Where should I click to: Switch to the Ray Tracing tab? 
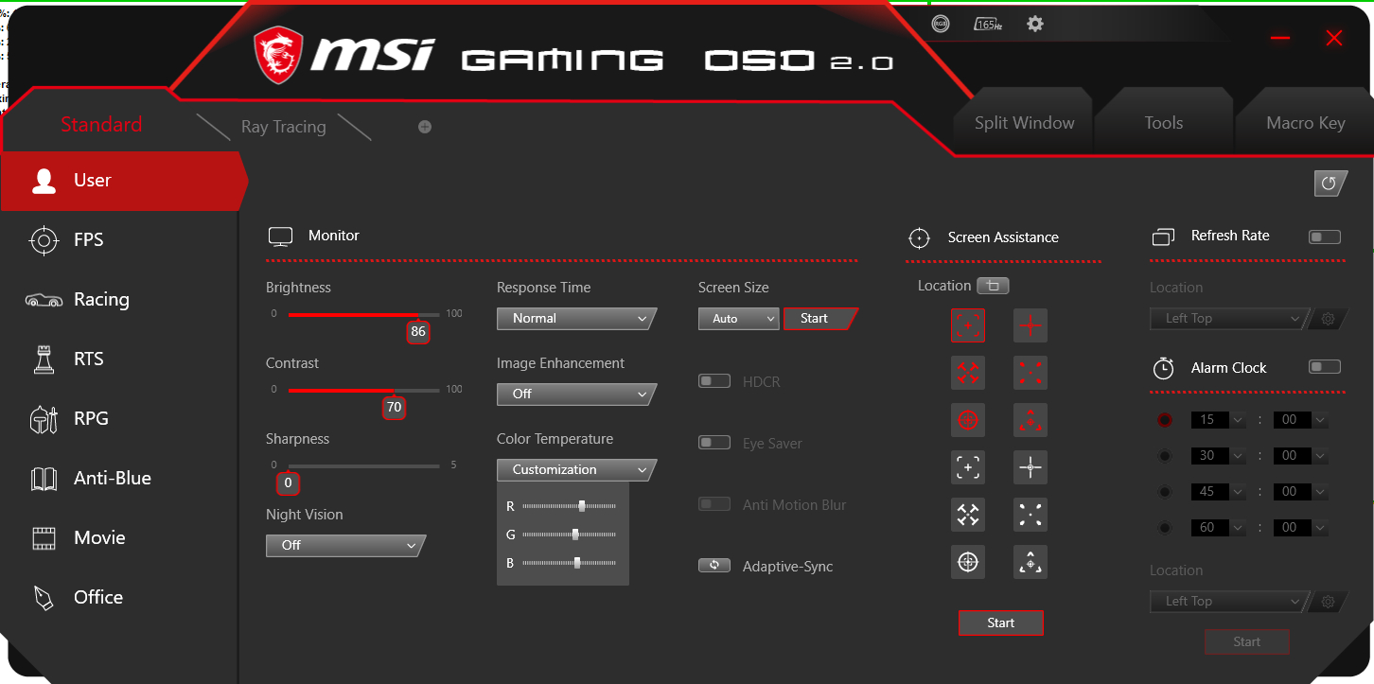[x=283, y=127]
